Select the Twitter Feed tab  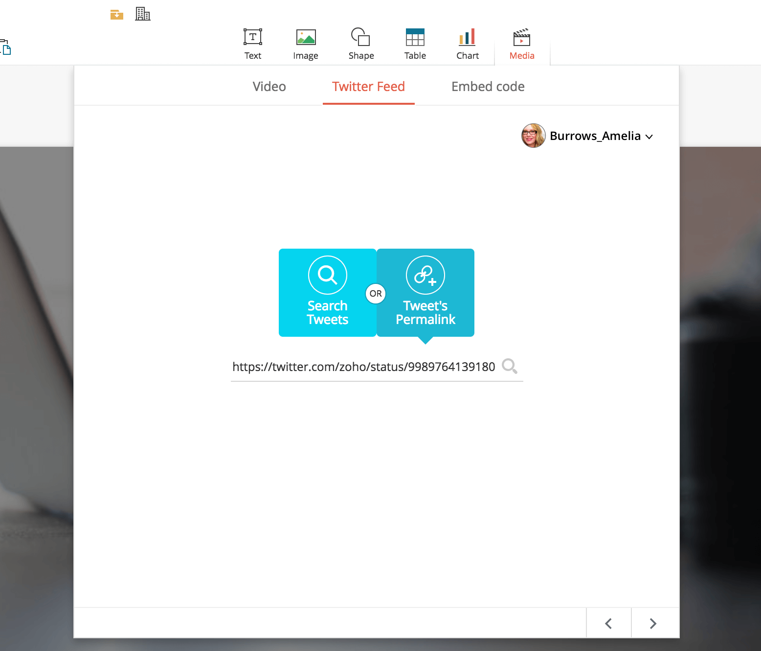pyautogui.click(x=368, y=87)
